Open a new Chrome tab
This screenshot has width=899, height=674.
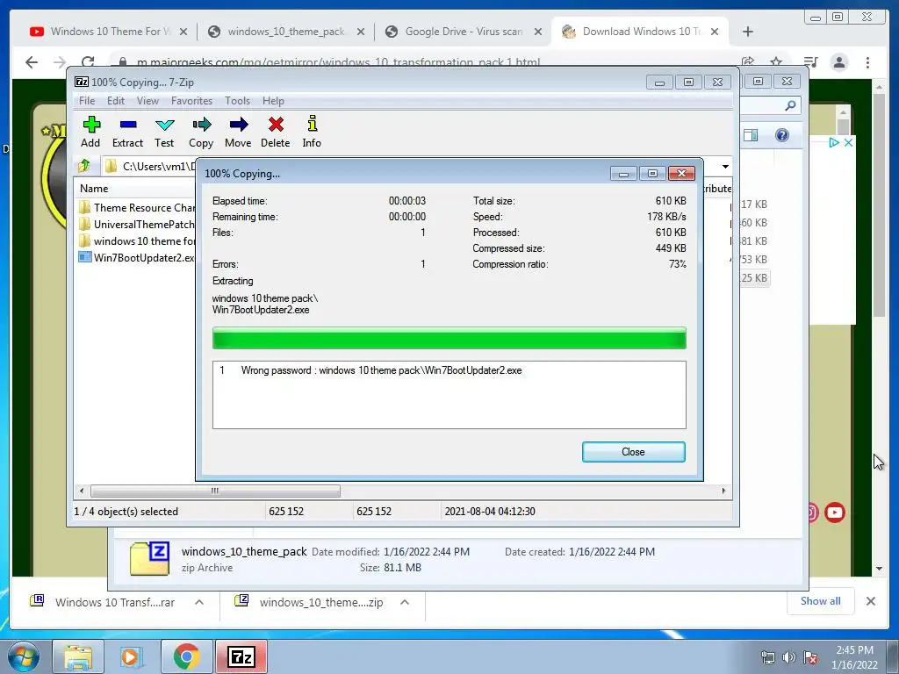coord(748,32)
